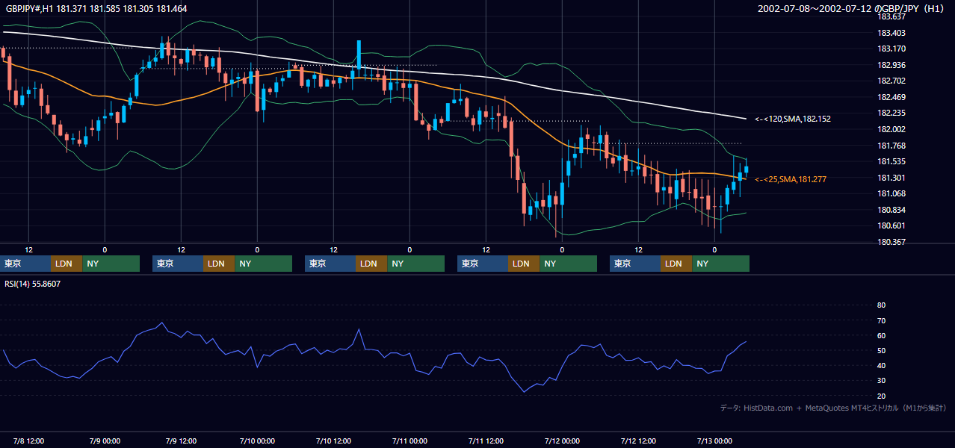Image resolution: width=955 pixels, height=448 pixels.
Task: Click the 7/9 00:00 time axis label
Action: pyautogui.click(x=105, y=441)
